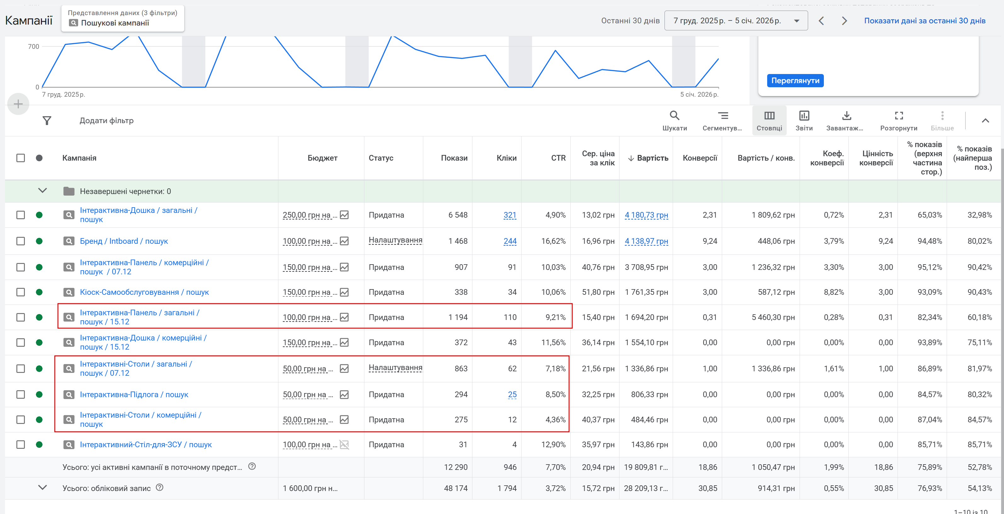Collapse the chart with the up chevron
This screenshot has width=1004, height=514.
[x=985, y=120]
